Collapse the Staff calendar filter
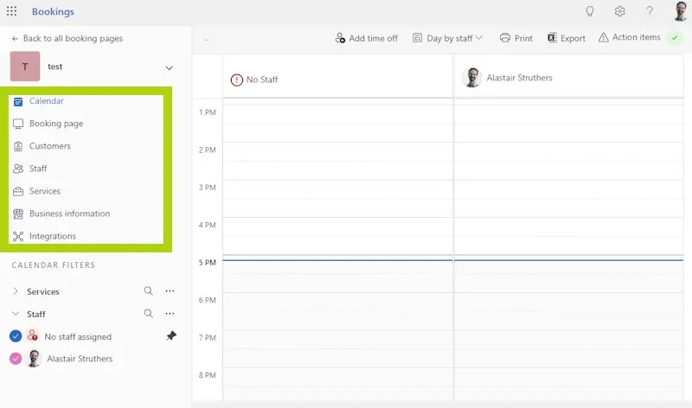This screenshot has width=692, height=408. 16,314
